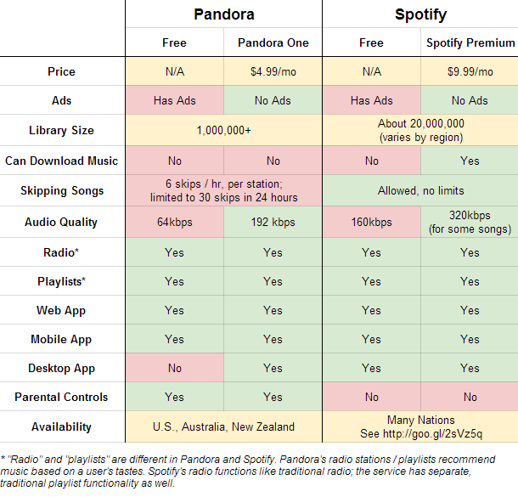Click the No cell in Desktop App row
This screenshot has height=497, width=518.
pyautogui.click(x=174, y=368)
